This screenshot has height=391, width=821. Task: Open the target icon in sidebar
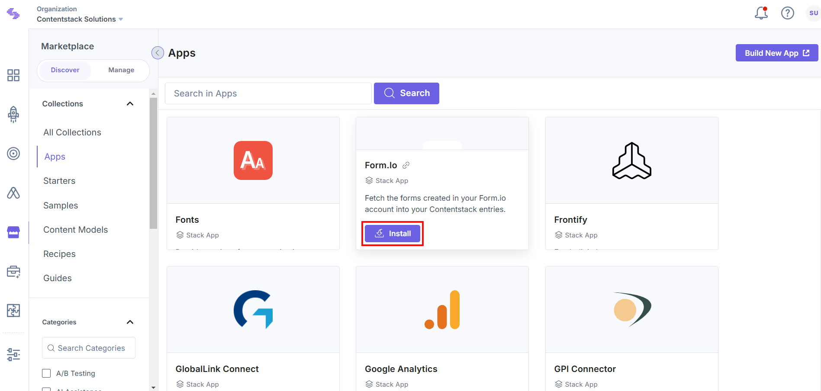tap(13, 154)
